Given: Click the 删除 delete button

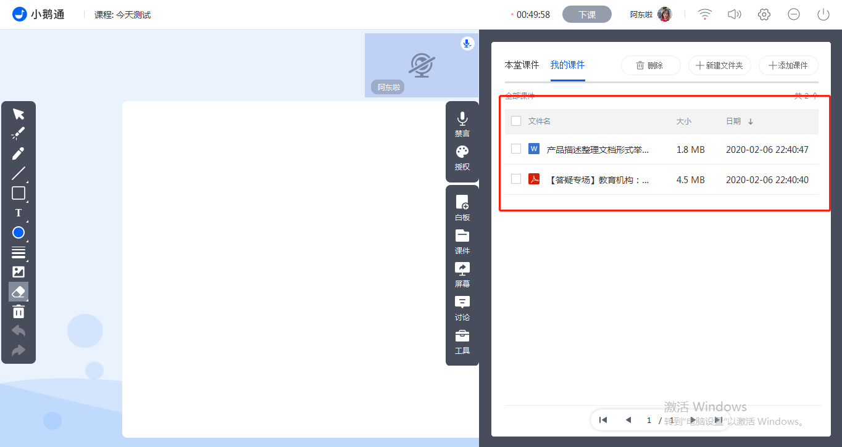Looking at the screenshot, I should (651, 65).
